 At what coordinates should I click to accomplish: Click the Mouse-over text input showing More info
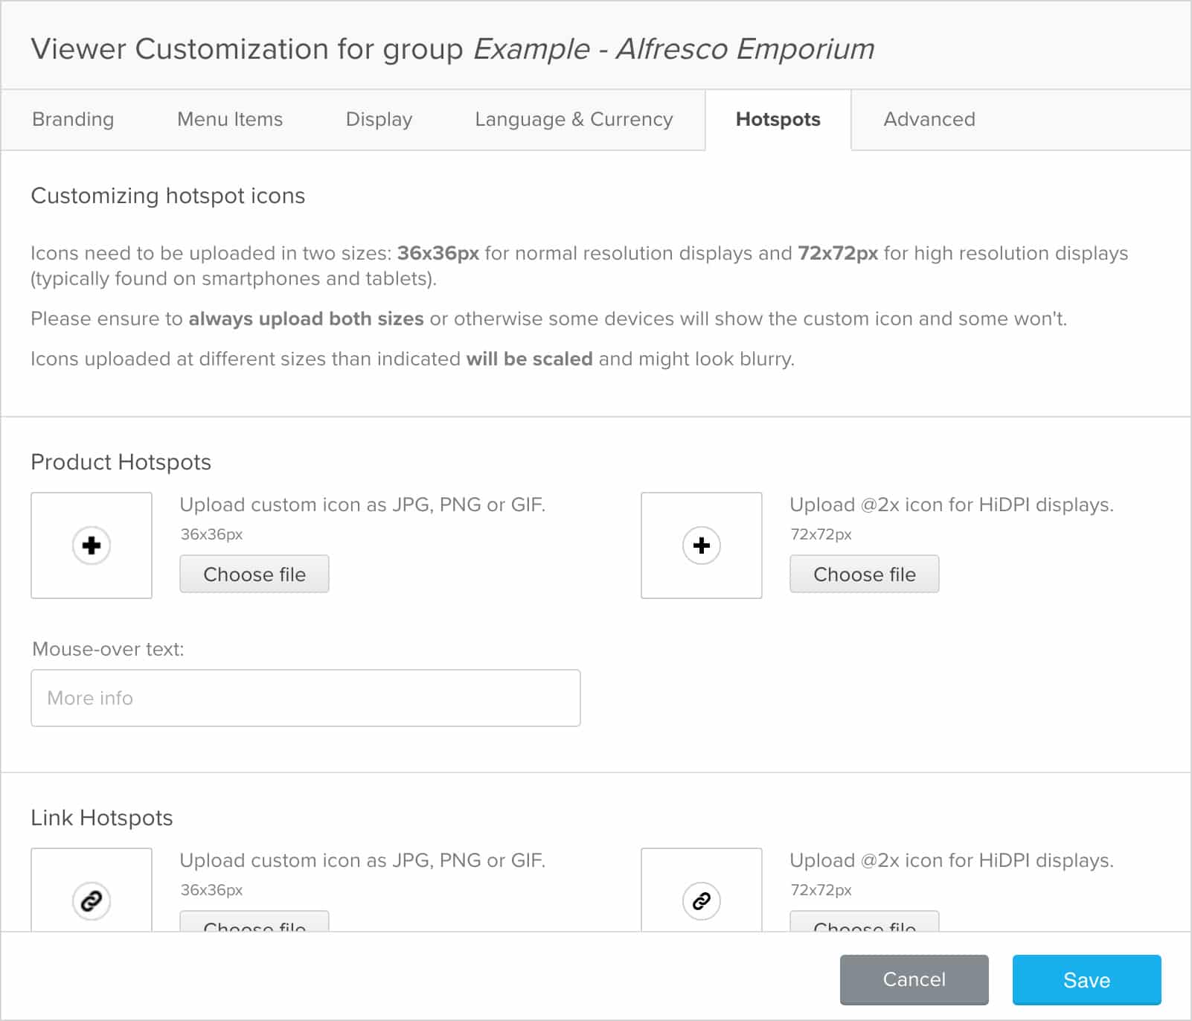[x=305, y=697]
